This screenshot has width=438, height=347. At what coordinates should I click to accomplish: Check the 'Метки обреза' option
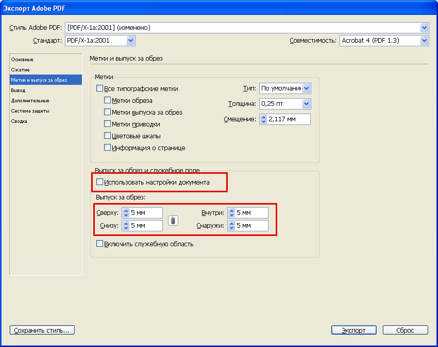pos(107,100)
